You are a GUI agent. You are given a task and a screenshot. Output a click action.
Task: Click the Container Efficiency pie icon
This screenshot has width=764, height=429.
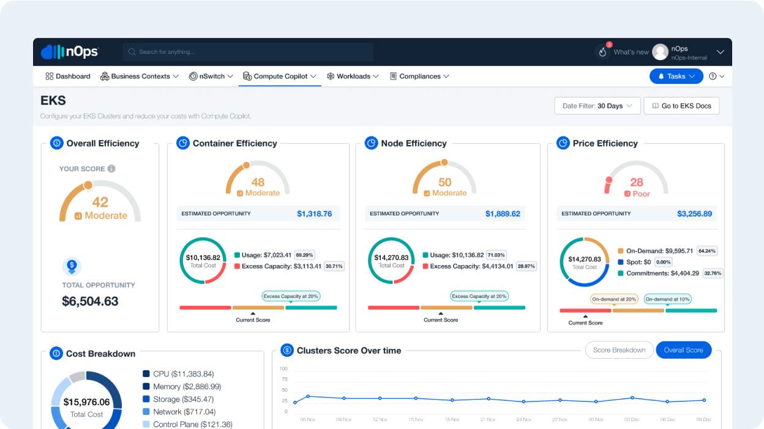182,143
